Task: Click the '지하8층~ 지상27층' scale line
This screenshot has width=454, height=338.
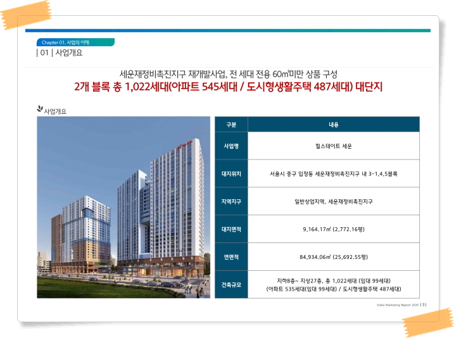Action: pyautogui.click(x=334, y=280)
